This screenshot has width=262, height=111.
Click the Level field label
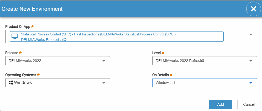pos(156,53)
